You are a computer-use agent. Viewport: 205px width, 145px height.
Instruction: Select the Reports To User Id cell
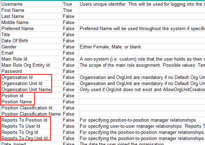pos(31,126)
